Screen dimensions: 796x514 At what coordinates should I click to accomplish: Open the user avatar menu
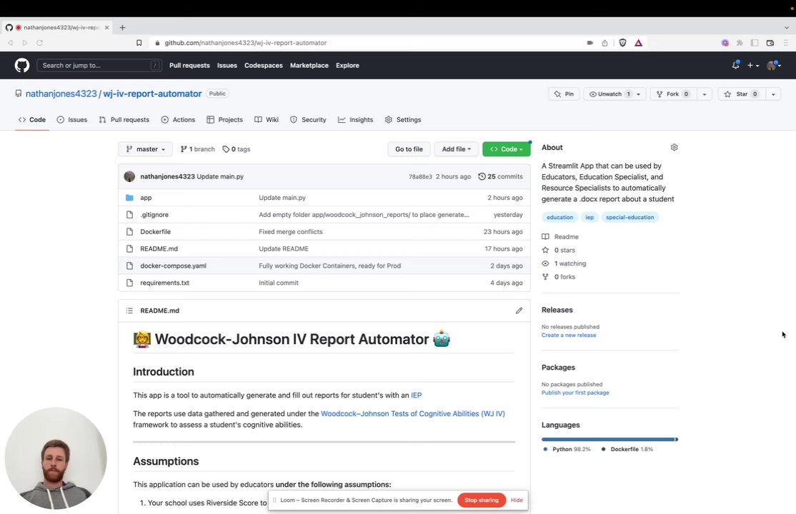774,65
